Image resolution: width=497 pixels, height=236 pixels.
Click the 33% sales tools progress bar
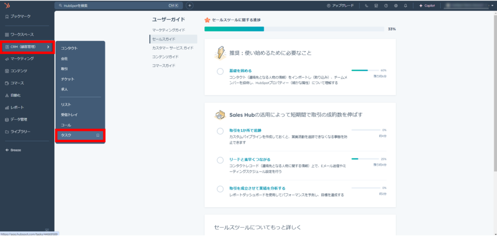click(x=294, y=29)
